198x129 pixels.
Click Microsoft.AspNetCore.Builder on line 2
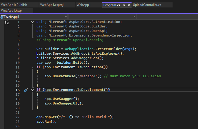coord(77,26)
